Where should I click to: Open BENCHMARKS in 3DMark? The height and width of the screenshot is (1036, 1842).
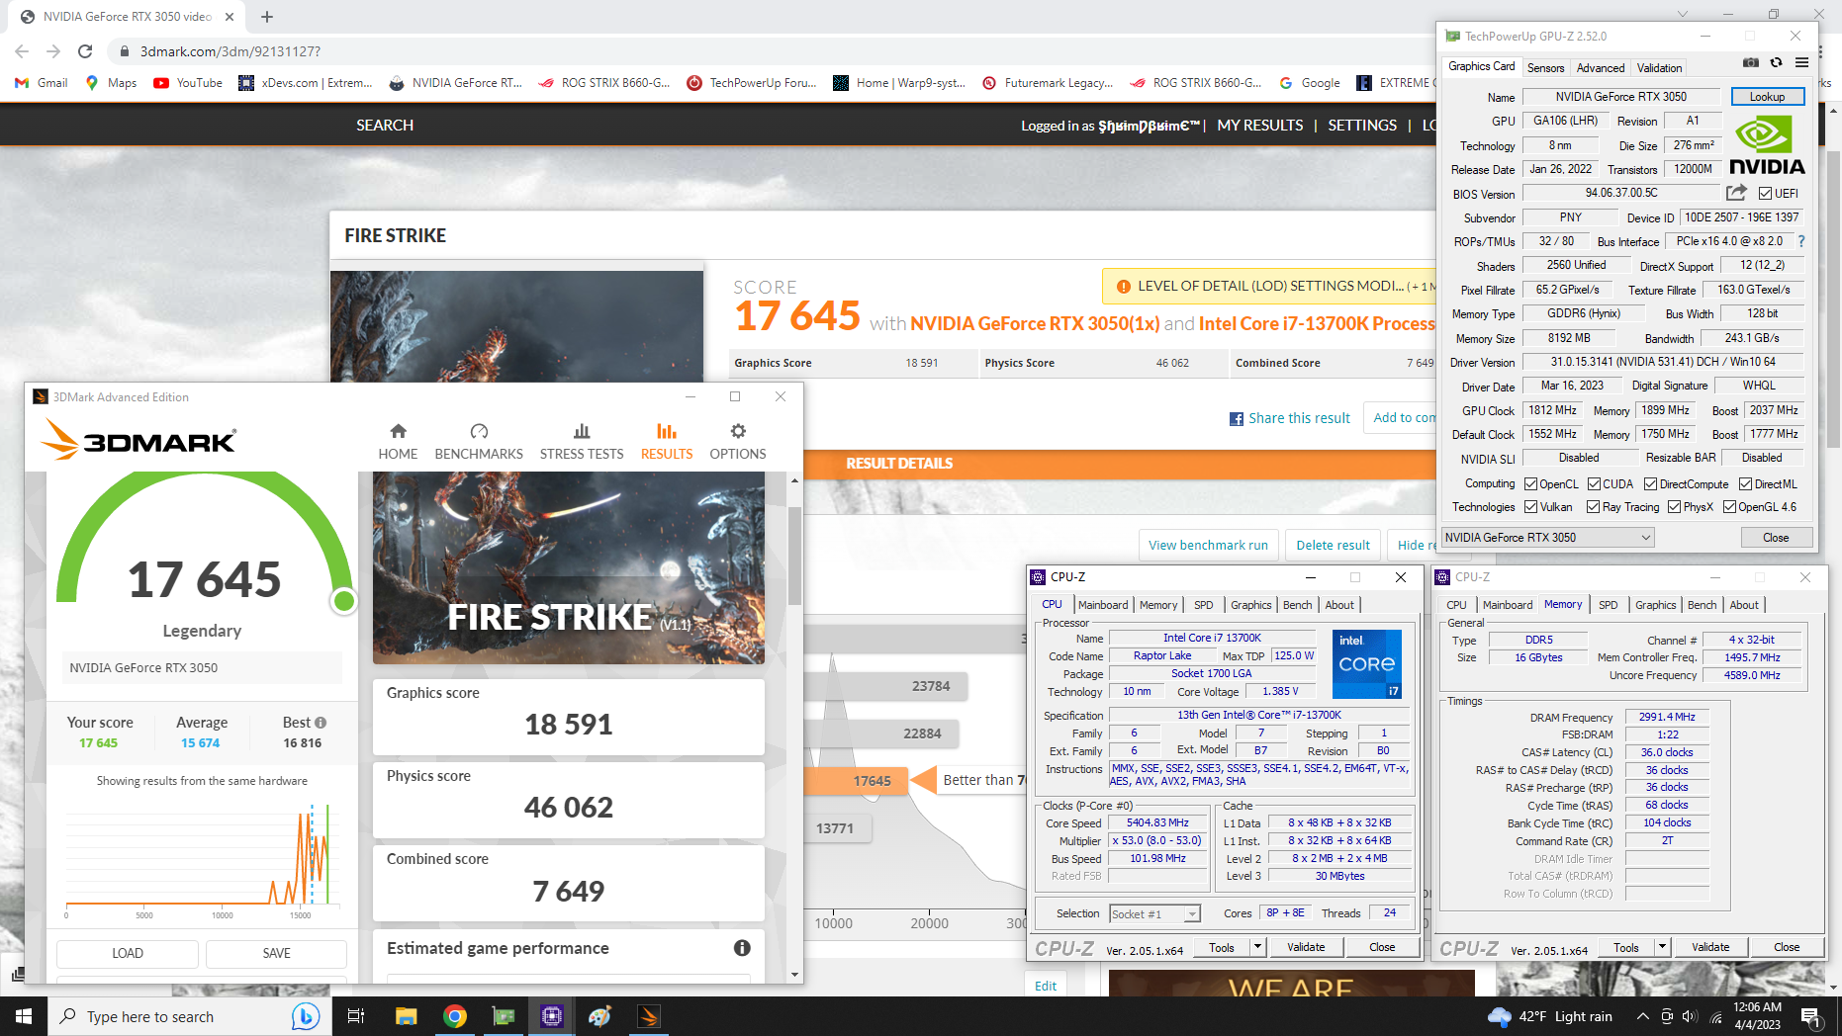click(x=479, y=442)
